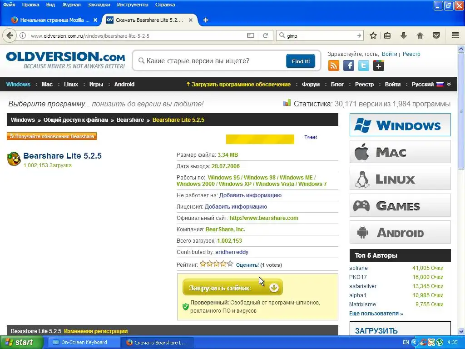The image size is (465, 349).
Task: Open a new tab with plus button
Action: click(x=206, y=20)
